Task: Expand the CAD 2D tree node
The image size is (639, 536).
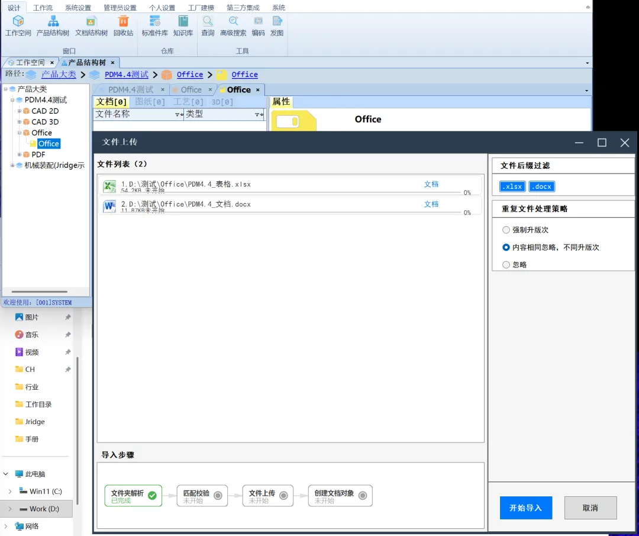Action: click(x=19, y=111)
